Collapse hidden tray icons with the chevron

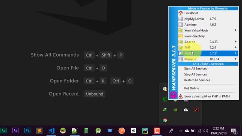click(x=180, y=131)
